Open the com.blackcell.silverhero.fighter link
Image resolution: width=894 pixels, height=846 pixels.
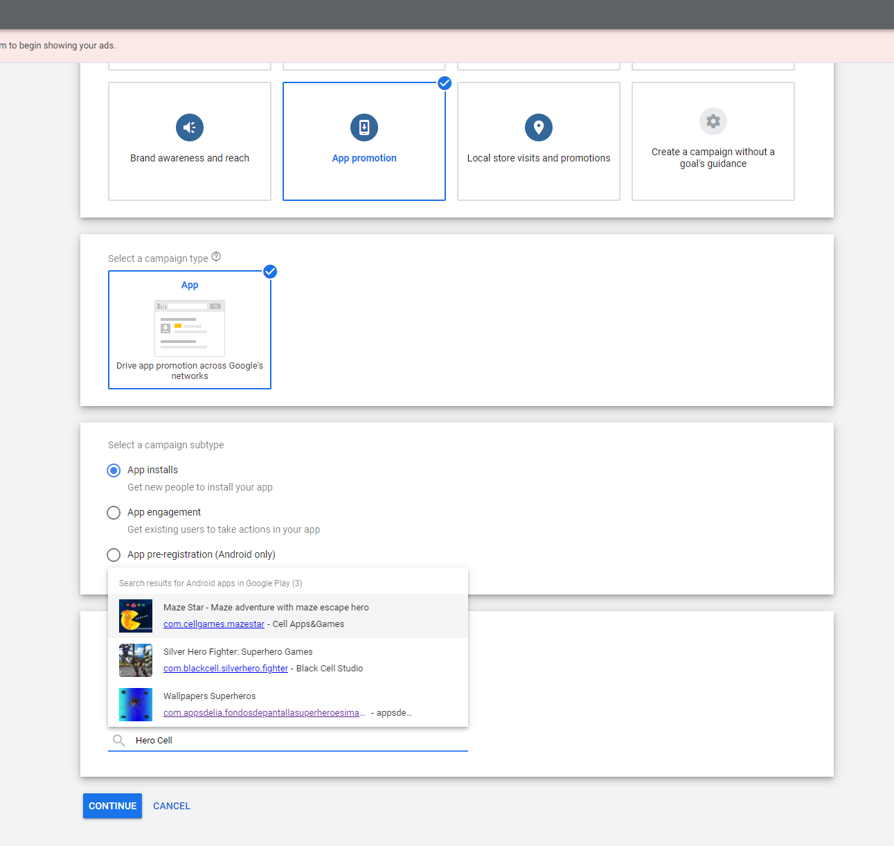(226, 669)
